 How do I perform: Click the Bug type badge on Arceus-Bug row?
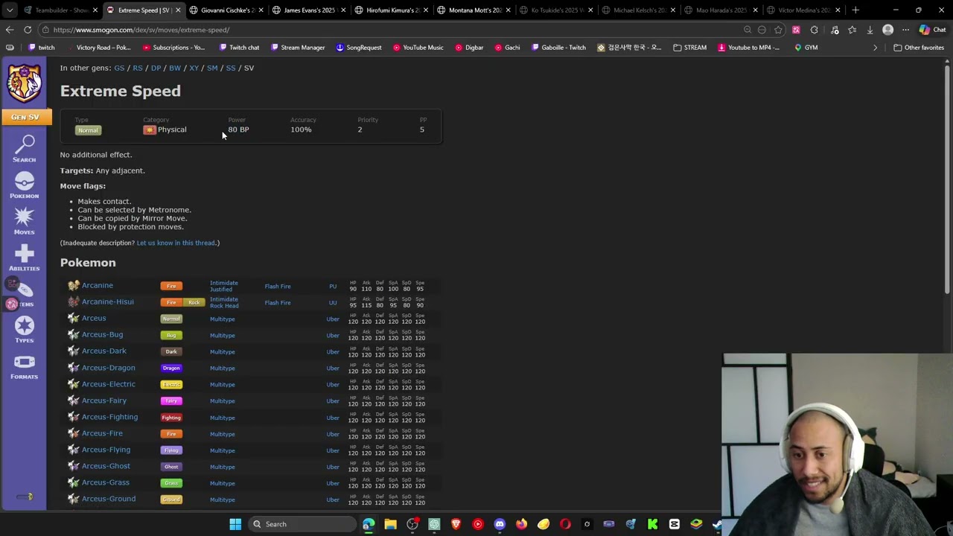point(171,335)
